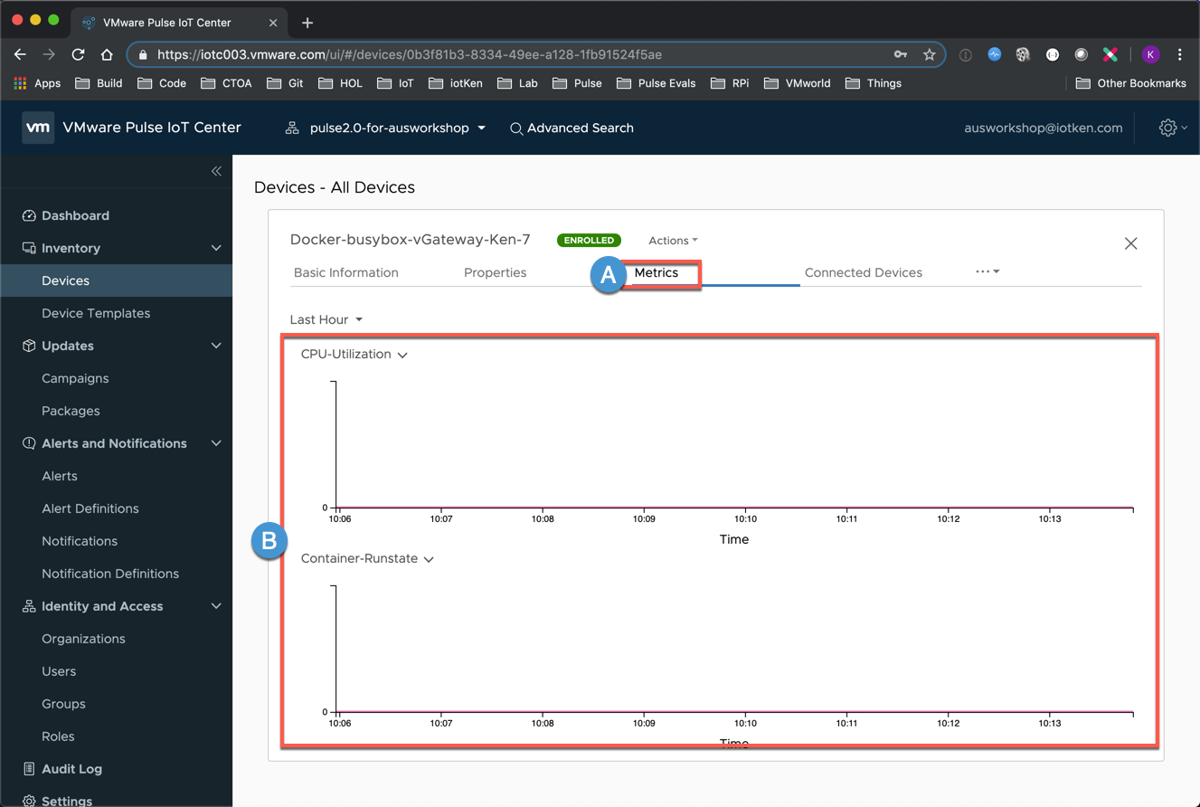Click the browser home icon
This screenshot has height=807, width=1200.
(x=107, y=54)
